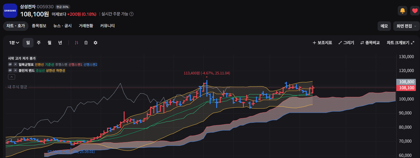Select the 차트 · 호가 tab

point(16,26)
